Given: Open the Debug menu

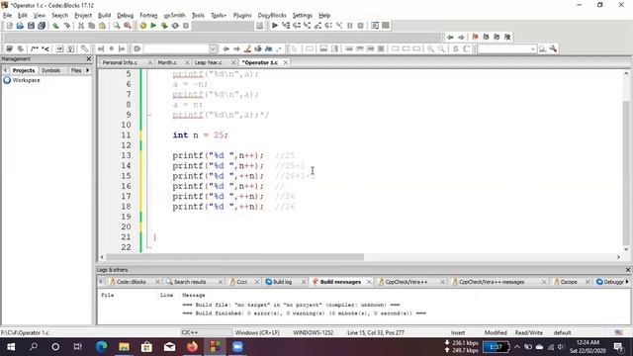Looking at the screenshot, I should pos(126,15).
